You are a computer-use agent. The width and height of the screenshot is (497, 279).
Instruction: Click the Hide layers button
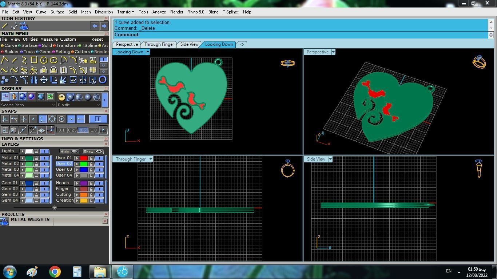pyautogui.click(x=69, y=151)
